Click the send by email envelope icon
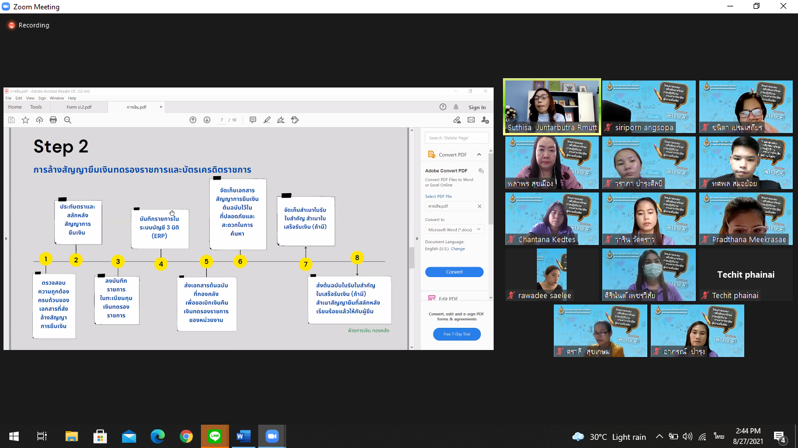Viewport: 798px width, 448px height. (x=471, y=120)
